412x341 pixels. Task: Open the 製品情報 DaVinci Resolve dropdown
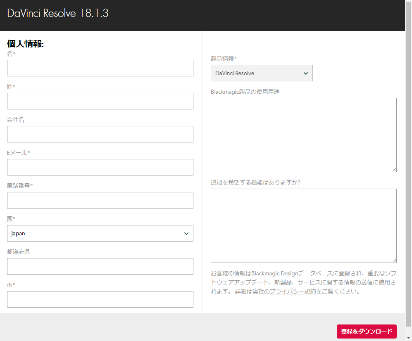tap(262, 73)
